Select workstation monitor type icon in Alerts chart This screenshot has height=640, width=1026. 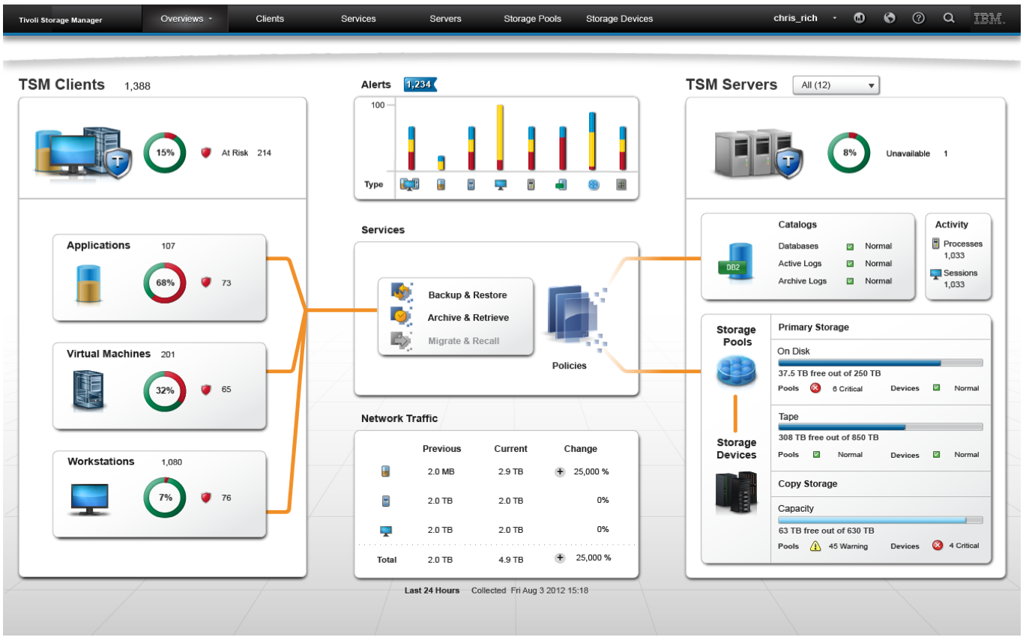501,184
